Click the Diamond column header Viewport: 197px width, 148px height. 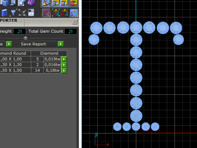pos(49,53)
